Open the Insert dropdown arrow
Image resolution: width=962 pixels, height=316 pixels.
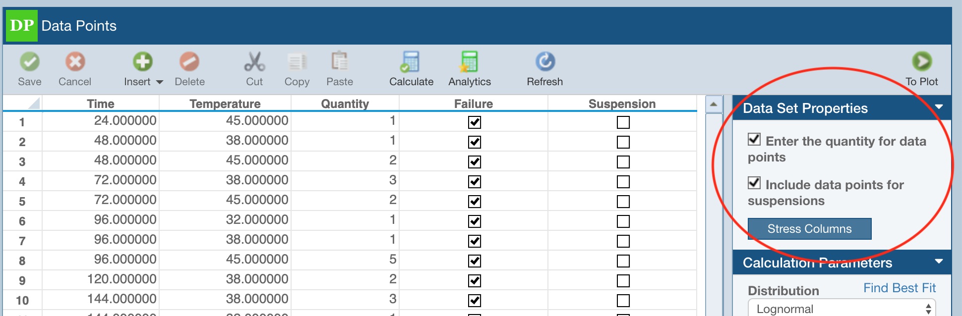pyautogui.click(x=160, y=82)
